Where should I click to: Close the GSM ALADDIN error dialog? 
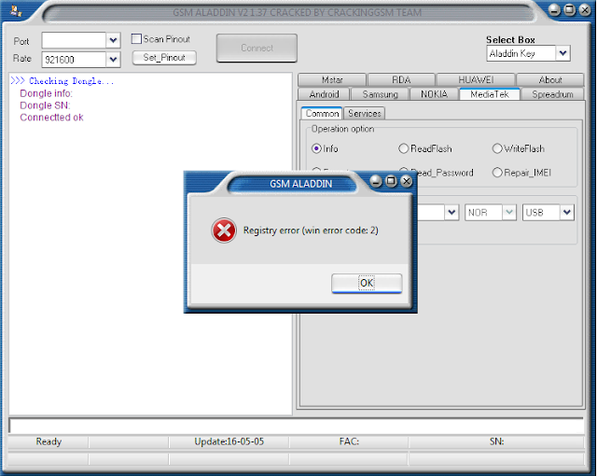coord(407,181)
